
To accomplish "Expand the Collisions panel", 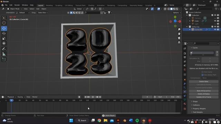I will (x=195, y=105).
